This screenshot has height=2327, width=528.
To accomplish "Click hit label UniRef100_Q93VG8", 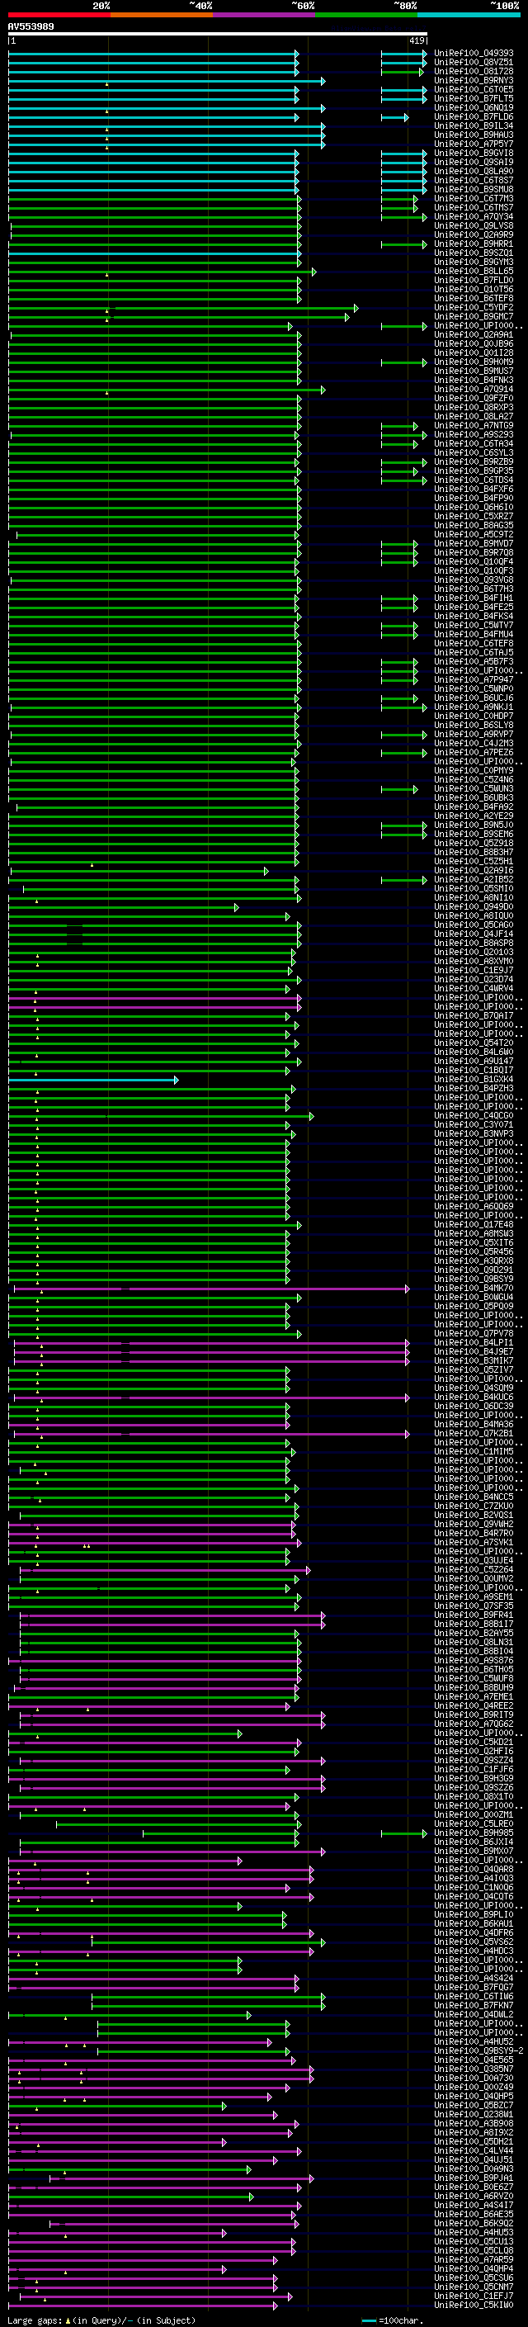I will tap(474, 579).
